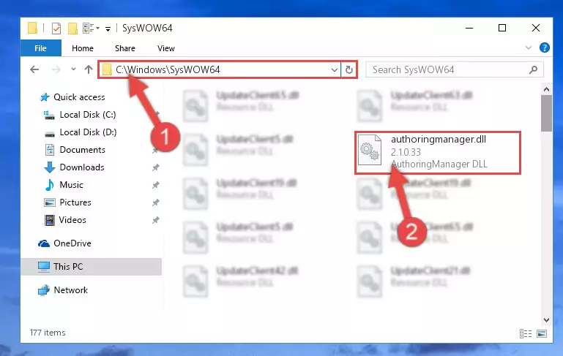
Task: Go up one folder level arrow
Action: pyautogui.click(x=89, y=69)
